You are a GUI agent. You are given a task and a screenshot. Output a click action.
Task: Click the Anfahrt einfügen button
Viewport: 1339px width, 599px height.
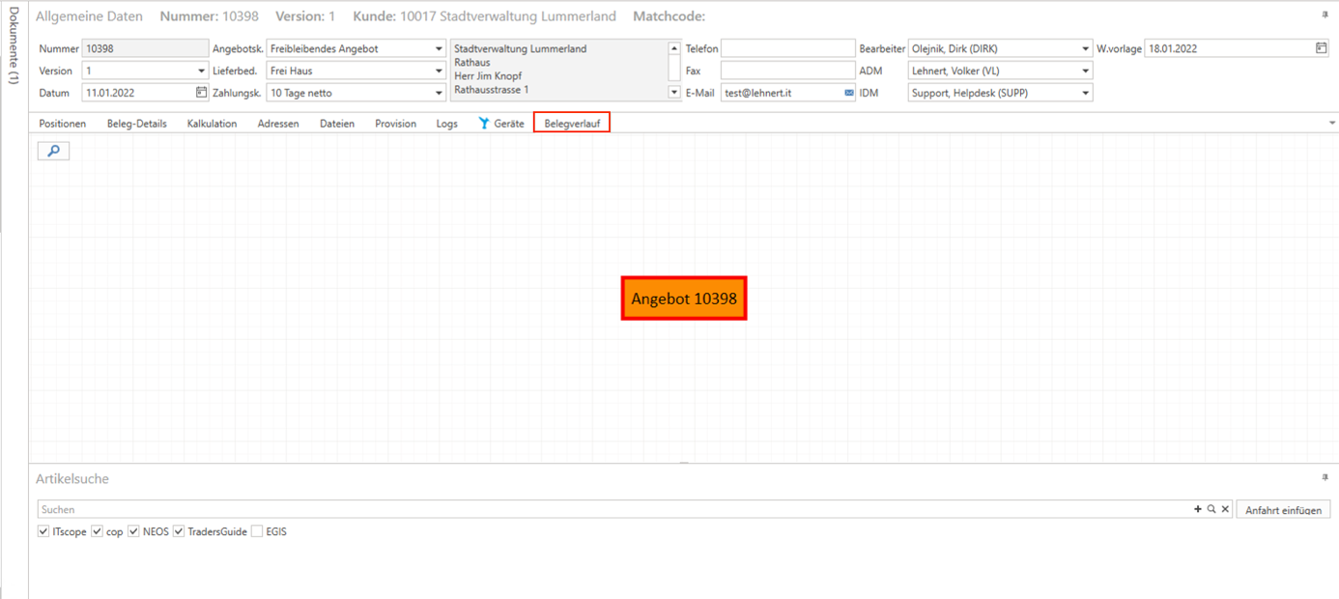(x=1283, y=510)
